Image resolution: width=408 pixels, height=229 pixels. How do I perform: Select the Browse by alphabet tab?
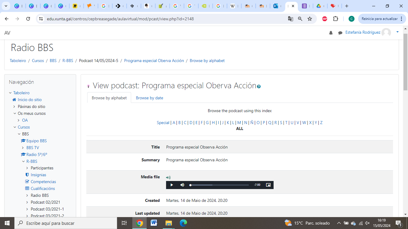point(109,98)
